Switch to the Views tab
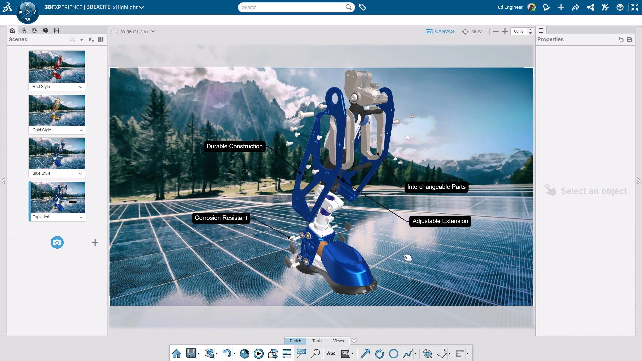Image resolution: width=642 pixels, height=361 pixels. pos(338,341)
